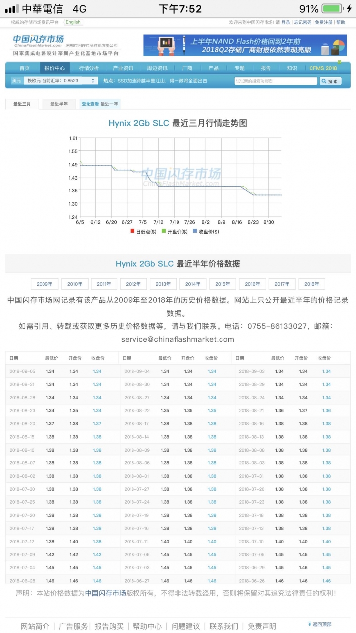The image size is (356, 633).
Task: Select 登录查看 最近一年 tab
Action: (100, 104)
